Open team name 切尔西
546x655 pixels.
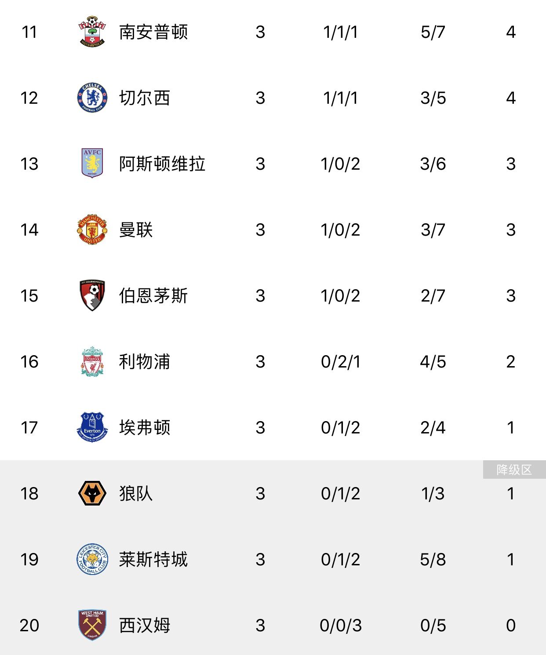click(x=145, y=98)
